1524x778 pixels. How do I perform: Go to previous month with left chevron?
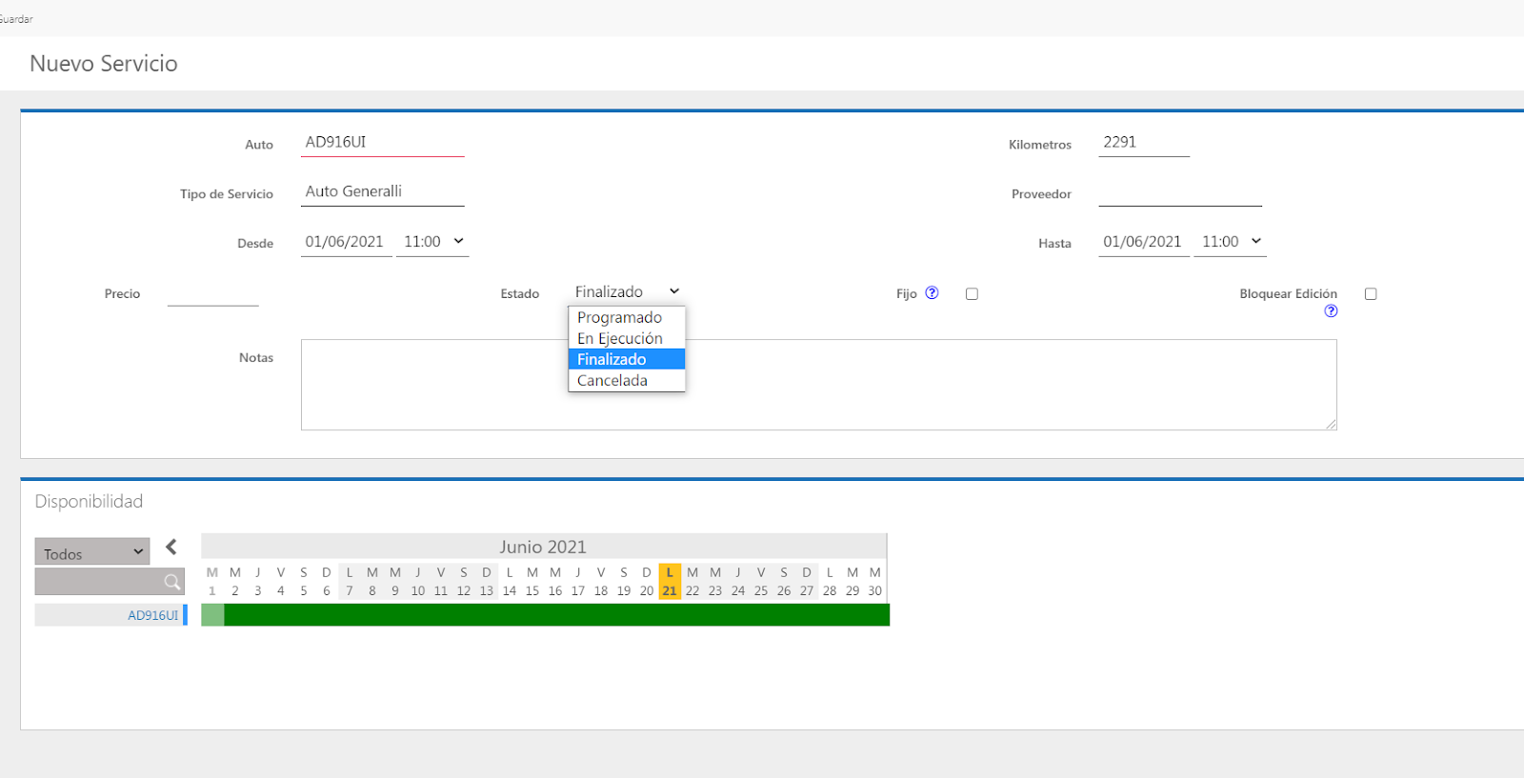tap(171, 547)
